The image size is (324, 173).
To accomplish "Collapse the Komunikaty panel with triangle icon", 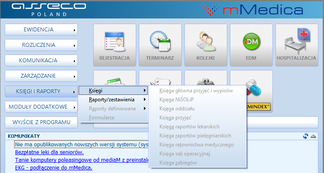I will [x=313, y=136].
